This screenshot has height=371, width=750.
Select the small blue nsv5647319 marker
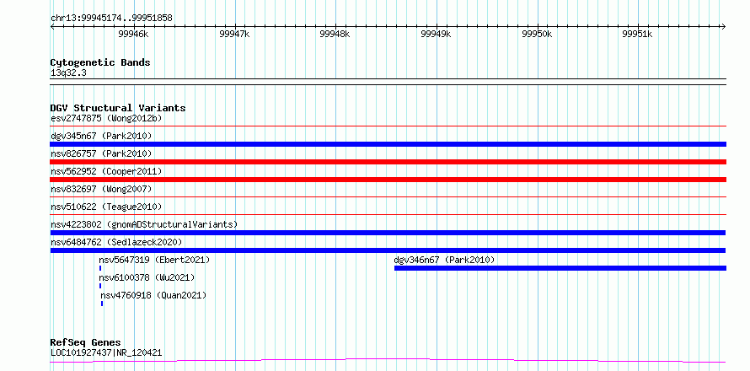pyautogui.click(x=100, y=268)
